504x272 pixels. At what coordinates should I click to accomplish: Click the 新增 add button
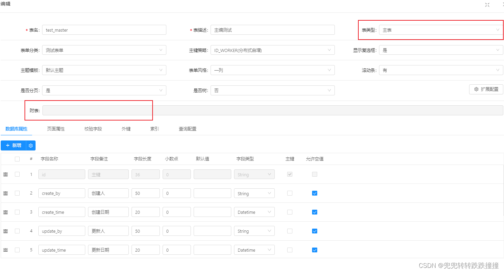pyautogui.click(x=13, y=146)
